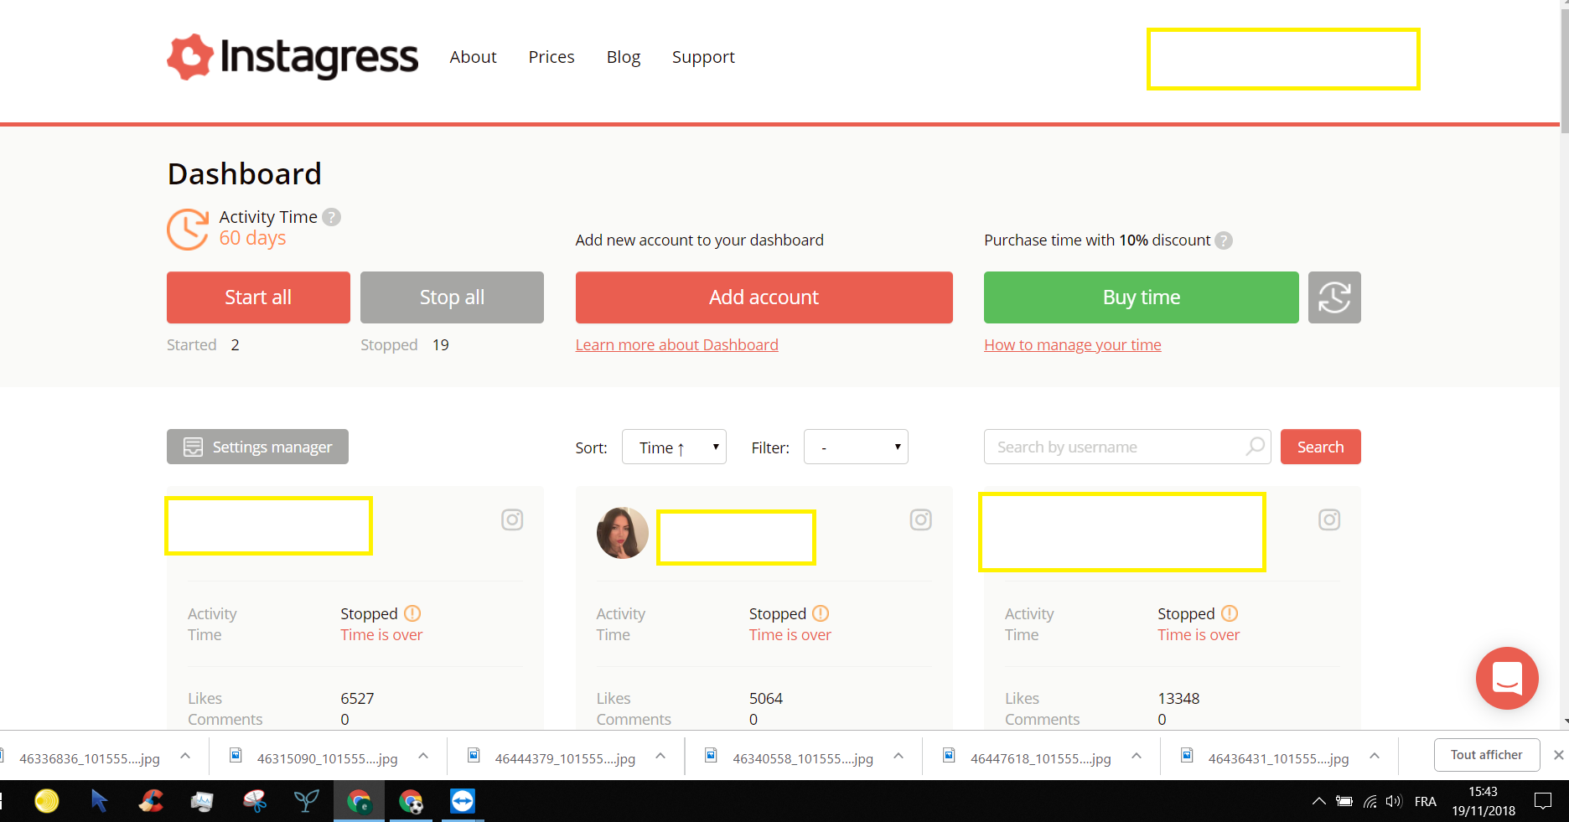Click the Stopped warning icon on 5064 likes card

pos(821,613)
